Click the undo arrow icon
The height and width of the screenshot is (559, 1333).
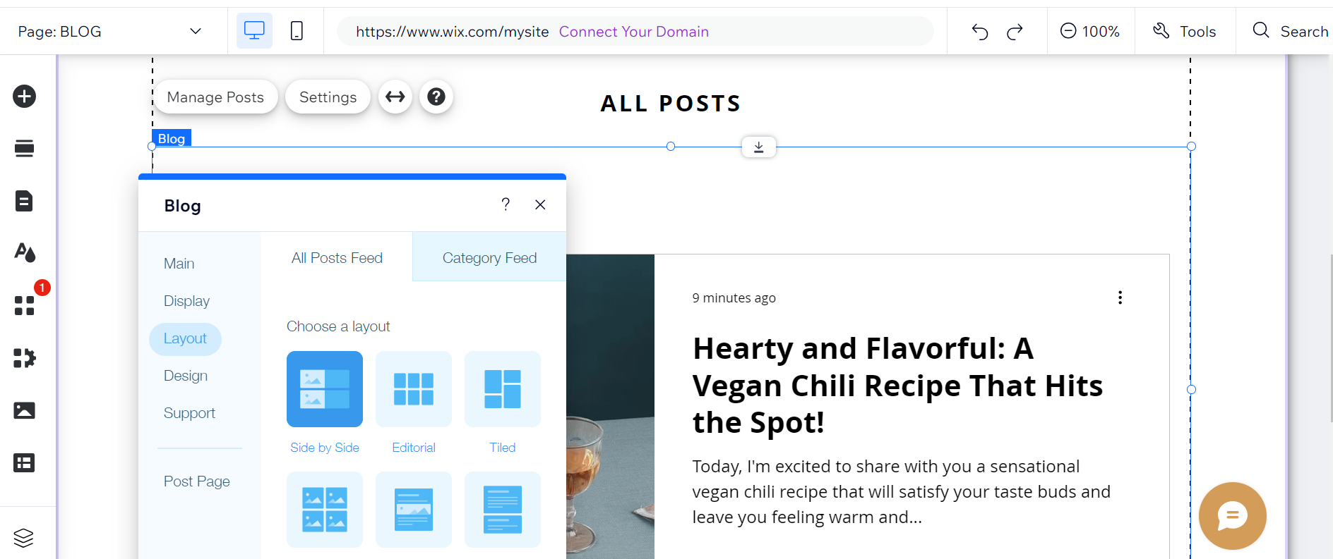[980, 32]
